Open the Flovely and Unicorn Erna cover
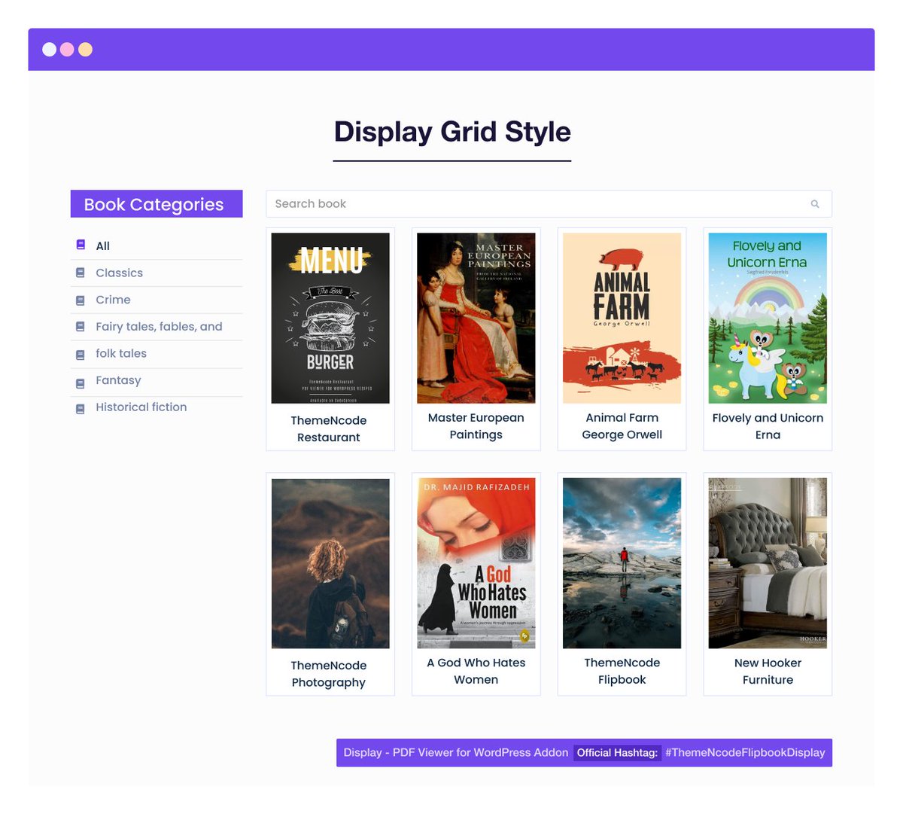 click(x=768, y=318)
